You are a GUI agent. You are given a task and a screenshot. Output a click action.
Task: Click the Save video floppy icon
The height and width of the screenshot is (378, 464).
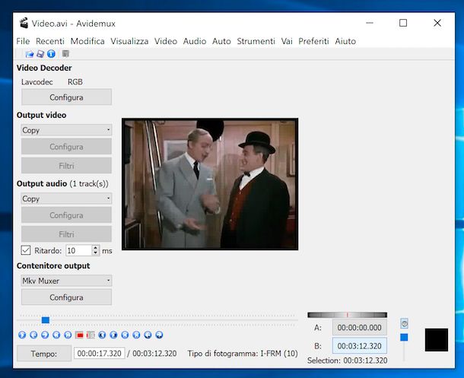(x=40, y=54)
